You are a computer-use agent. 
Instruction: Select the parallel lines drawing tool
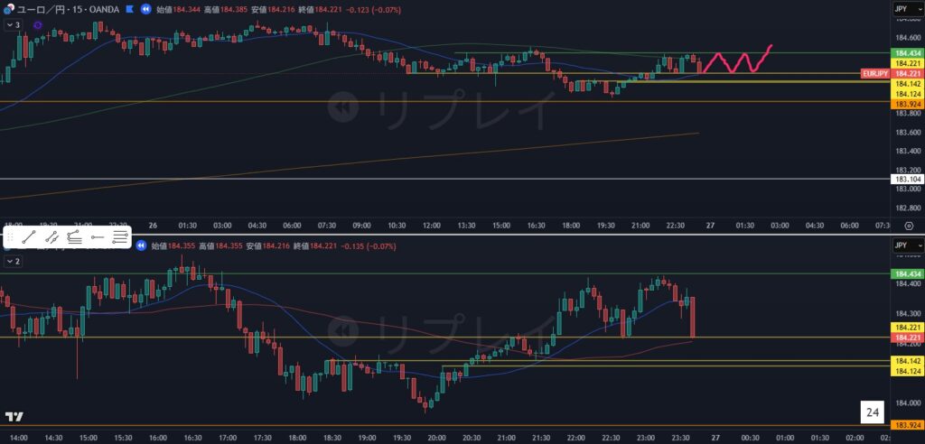click(x=120, y=237)
